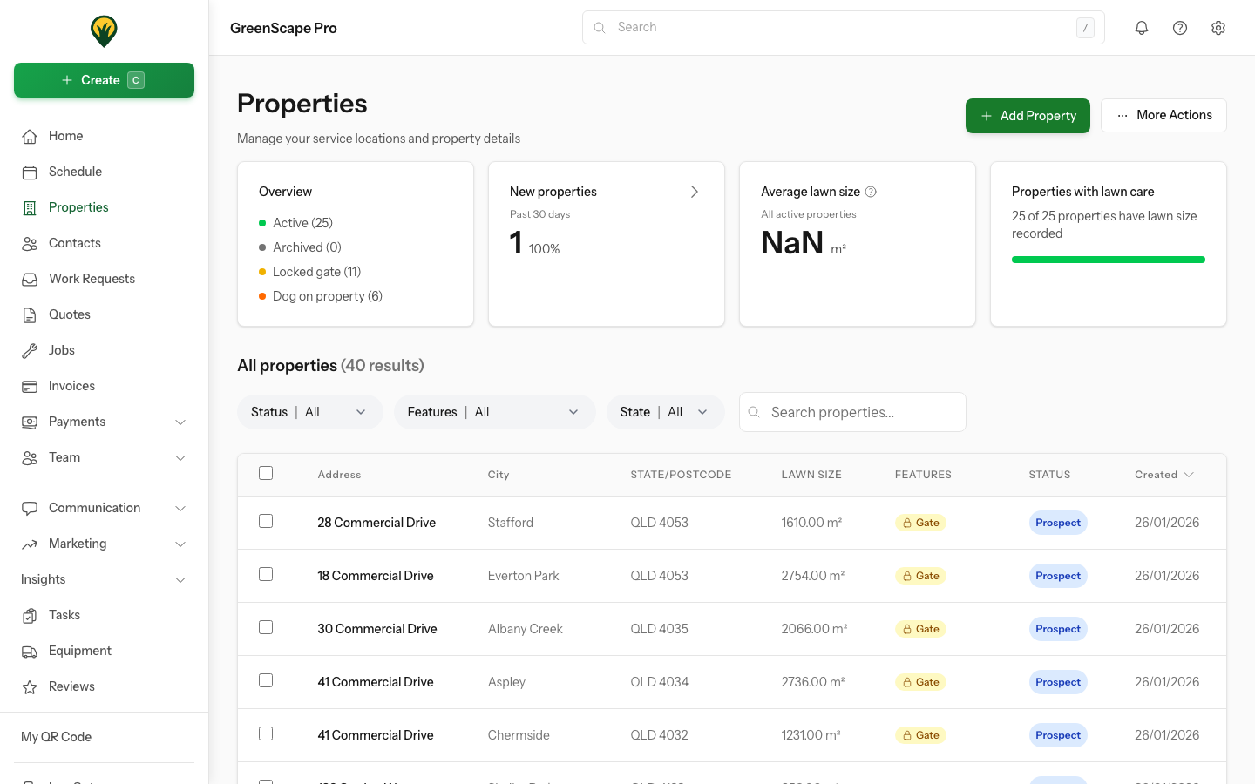This screenshot has height=784, width=1255.
Task: Click the notifications bell icon
Action: (1142, 27)
